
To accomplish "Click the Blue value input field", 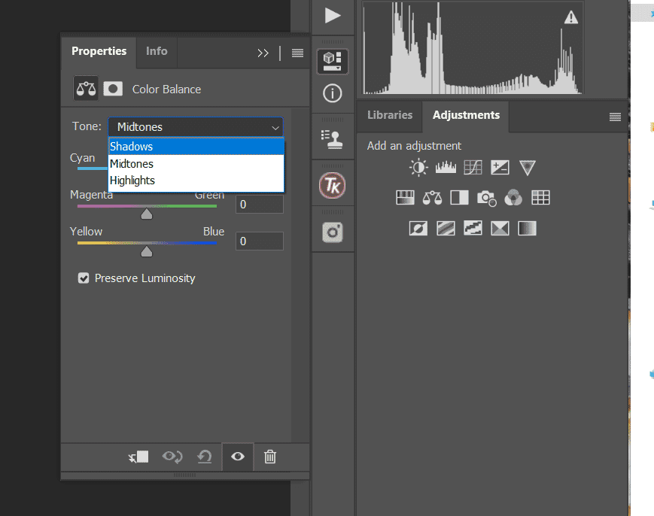I will 259,241.
